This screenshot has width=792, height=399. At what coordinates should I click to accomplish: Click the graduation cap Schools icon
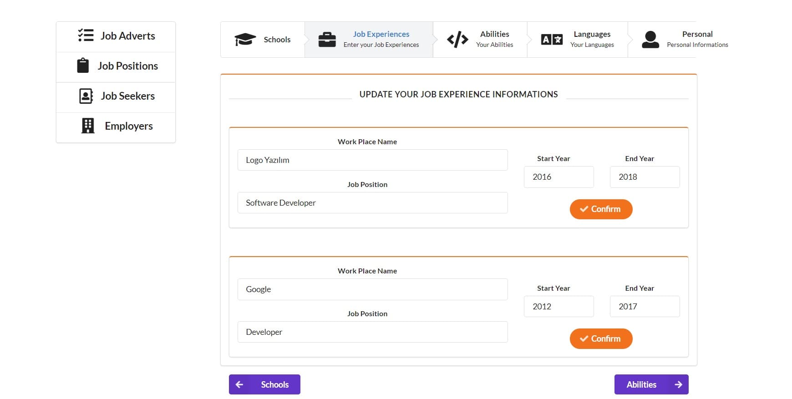click(x=245, y=40)
